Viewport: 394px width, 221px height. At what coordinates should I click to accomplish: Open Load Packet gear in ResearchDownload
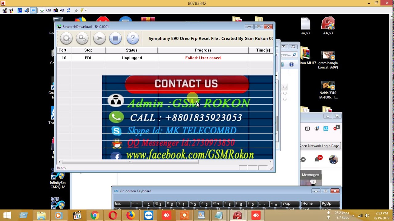click(66, 38)
